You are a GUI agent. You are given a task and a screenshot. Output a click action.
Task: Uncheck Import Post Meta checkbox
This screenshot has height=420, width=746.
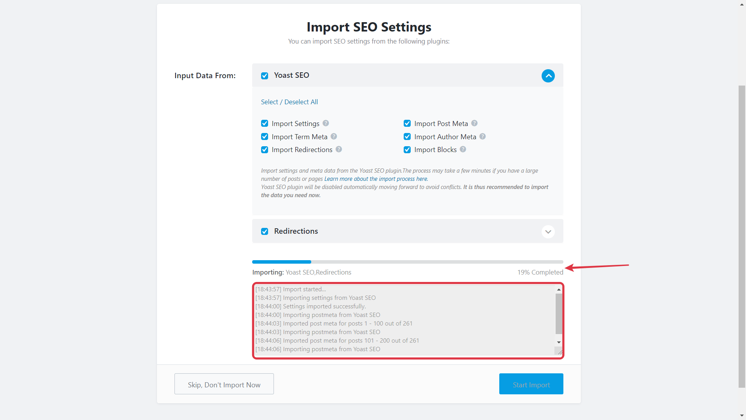(407, 123)
